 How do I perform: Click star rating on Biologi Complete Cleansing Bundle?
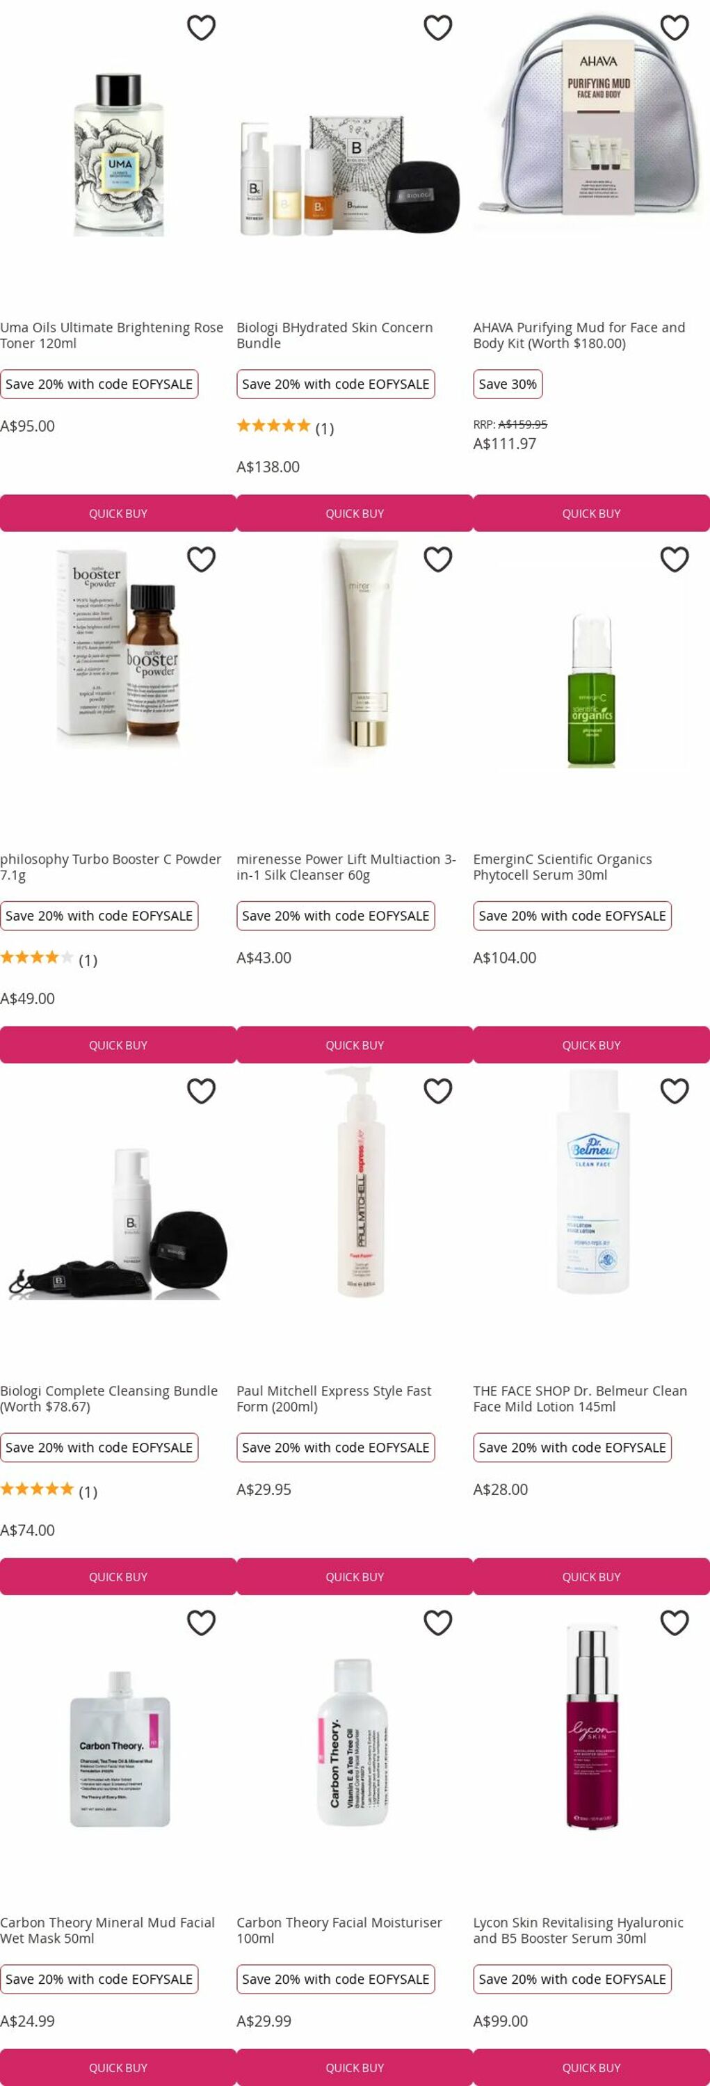(38, 1489)
